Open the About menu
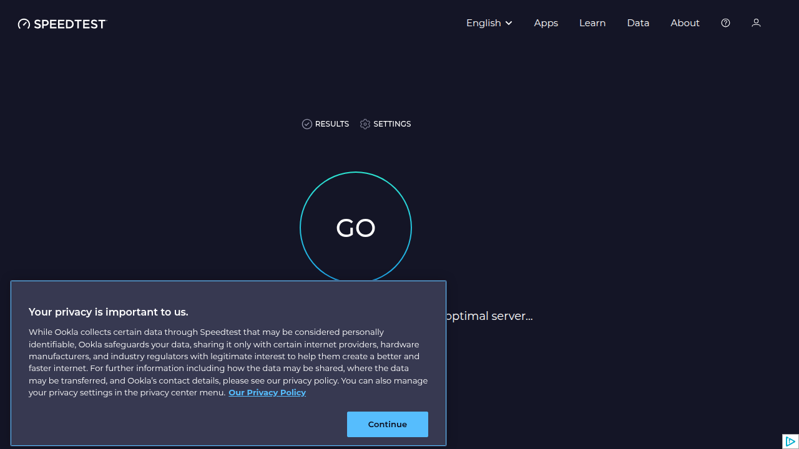The height and width of the screenshot is (449, 799). pos(685,23)
